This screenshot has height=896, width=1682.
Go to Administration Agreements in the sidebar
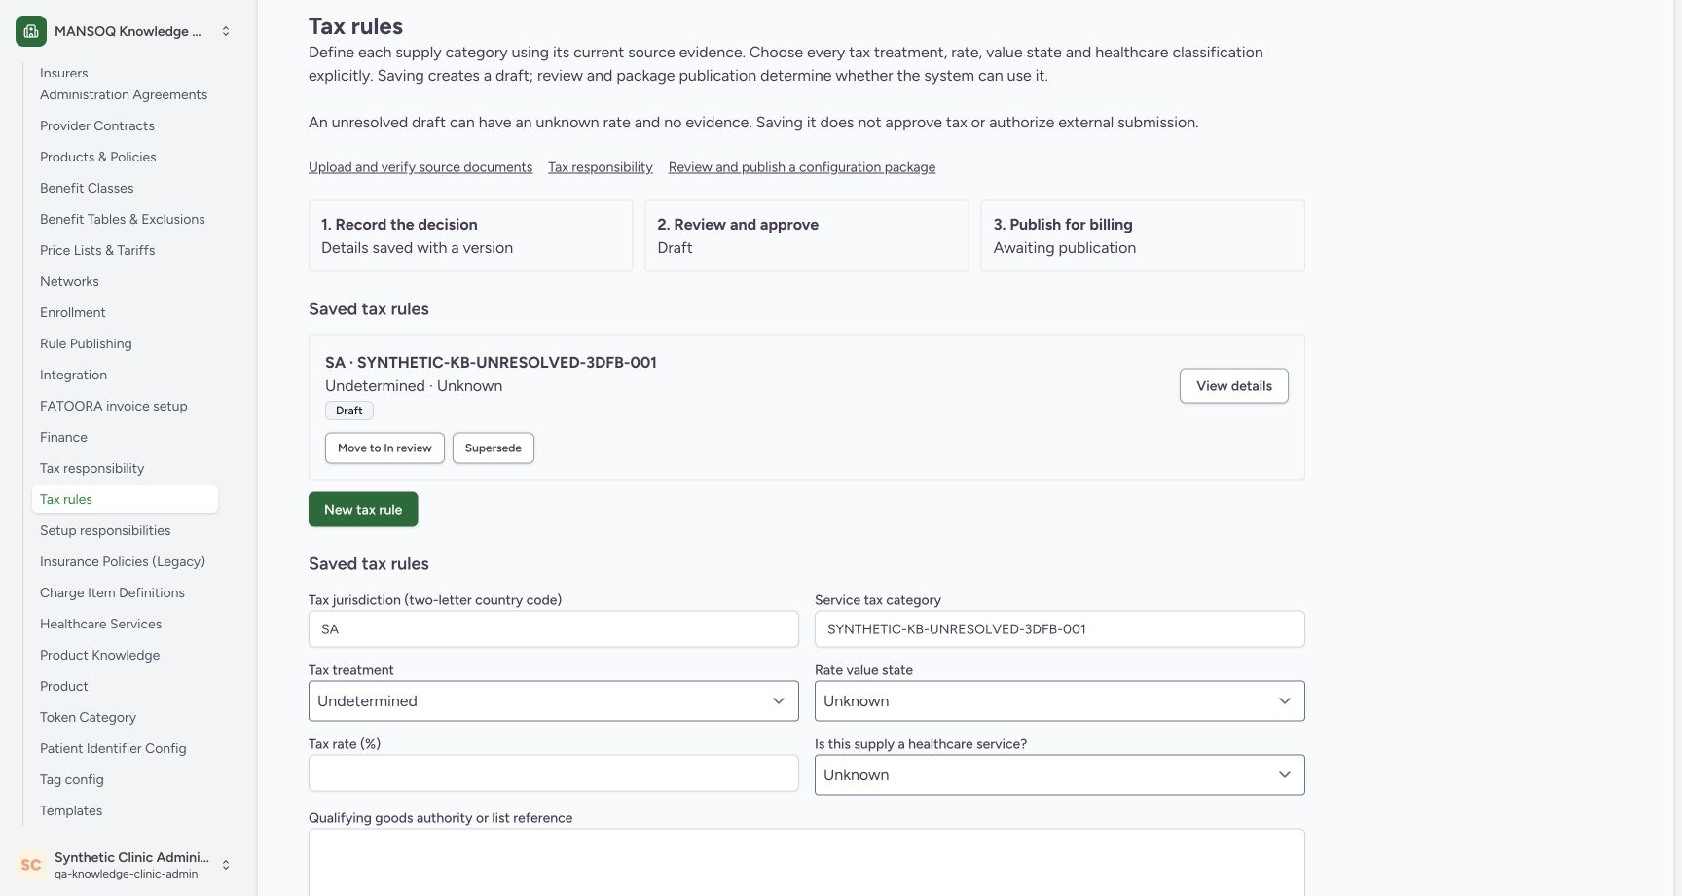point(124,94)
